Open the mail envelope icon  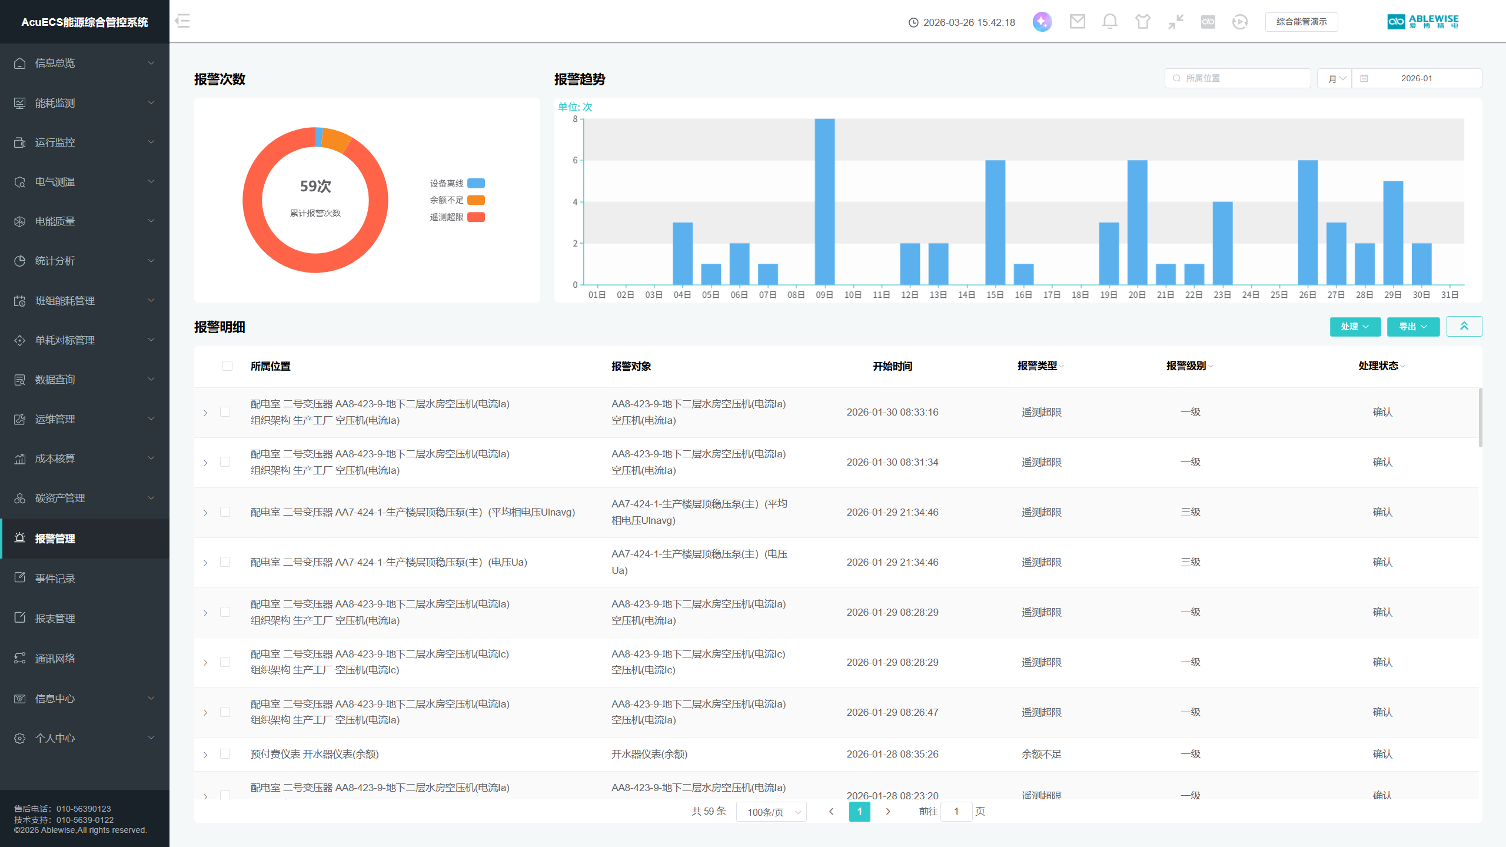coord(1077,22)
